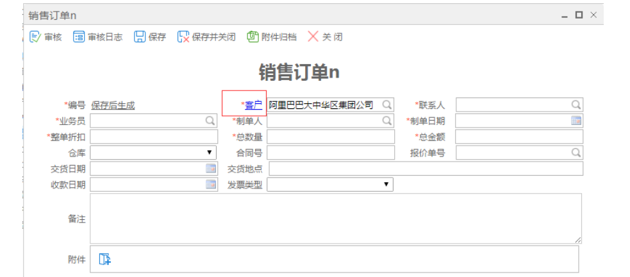Click the 审核 (Audit) toolbar icon
Image resolution: width=630 pixels, height=277 pixels.
coord(36,37)
